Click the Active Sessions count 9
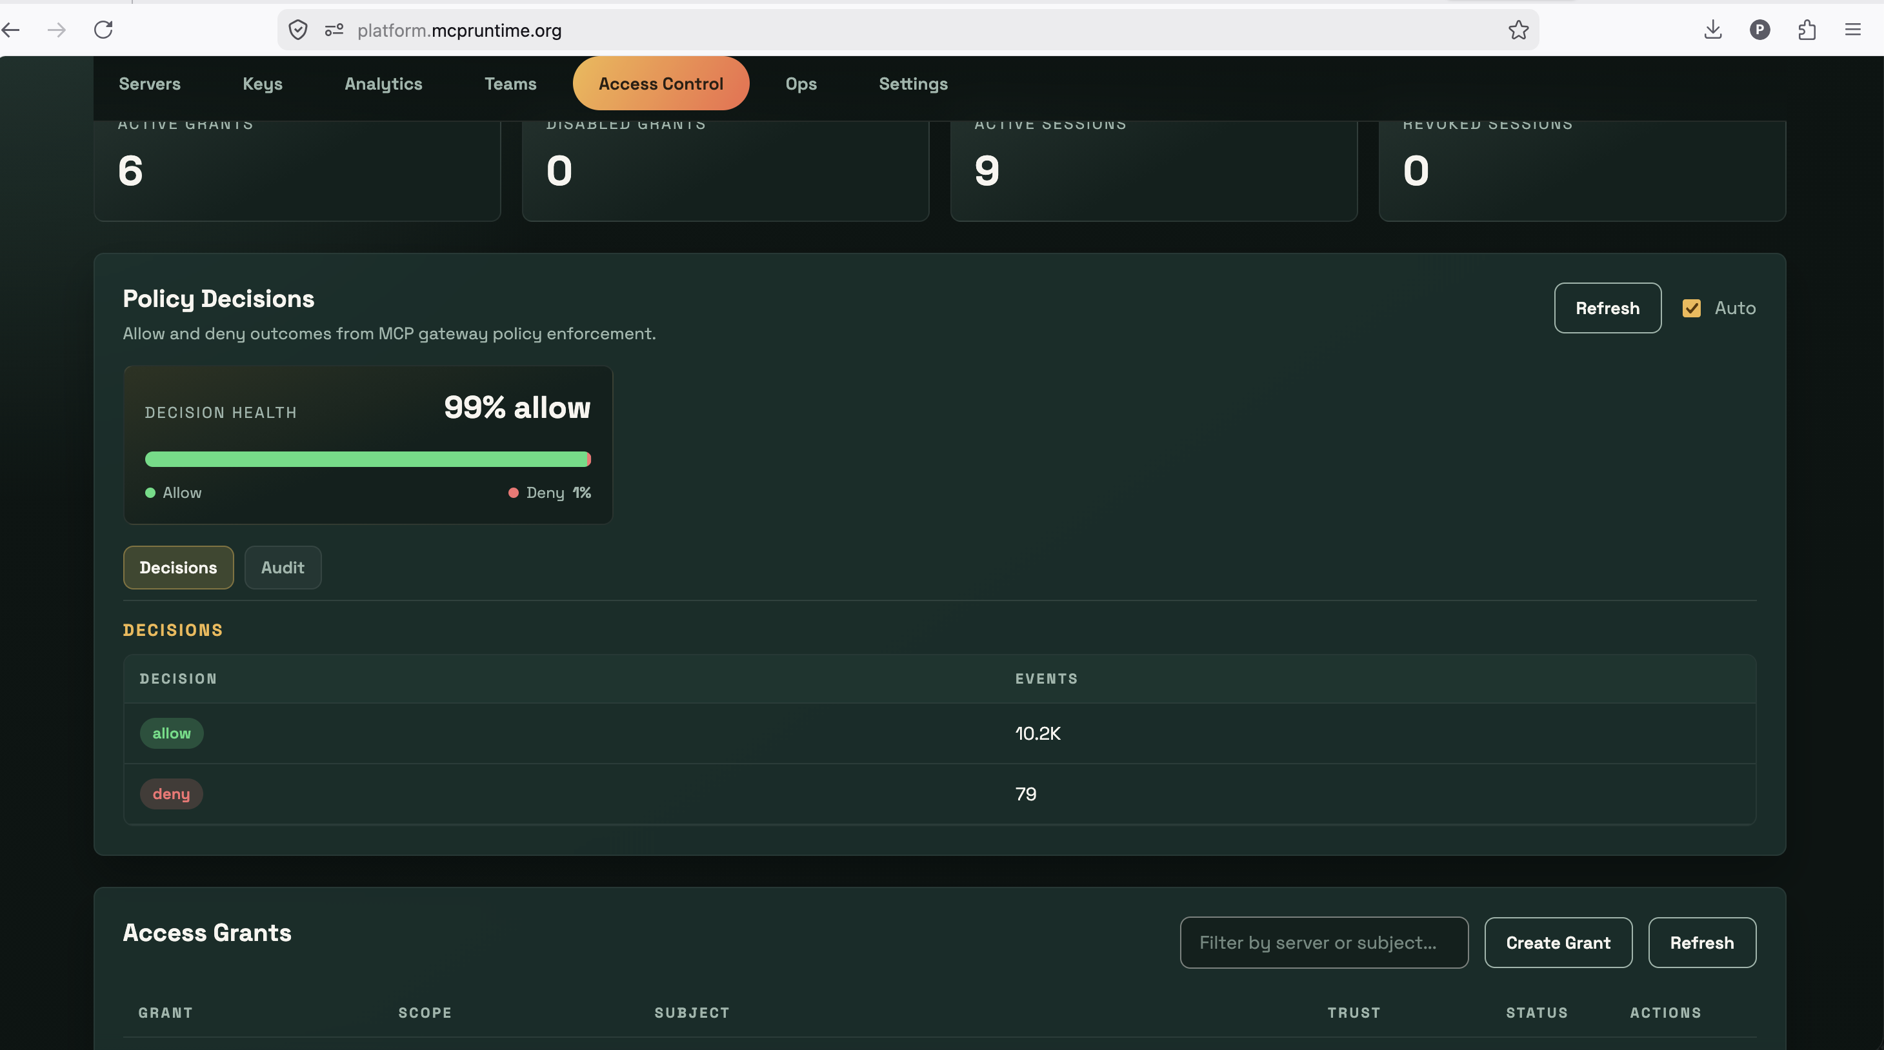The width and height of the screenshot is (1884, 1050). [x=987, y=171]
